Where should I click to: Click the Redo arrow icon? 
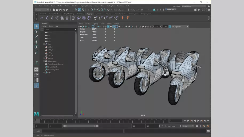pos(67,10)
